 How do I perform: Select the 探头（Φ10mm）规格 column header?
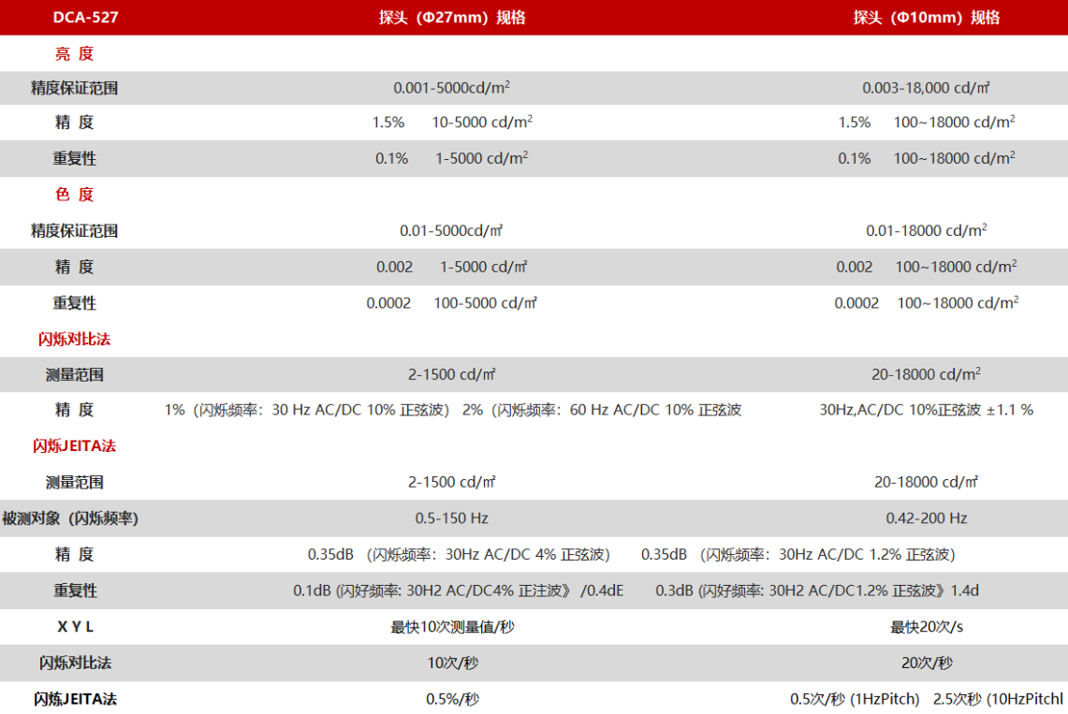tap(927, 18)
